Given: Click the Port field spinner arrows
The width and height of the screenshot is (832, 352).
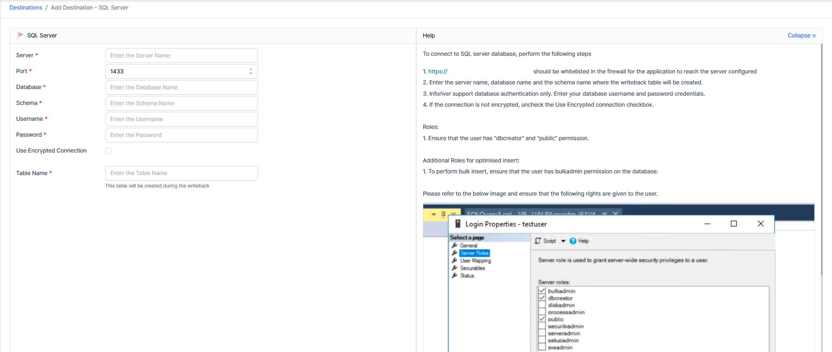Looking at the screenshot, I should (251, 71).
